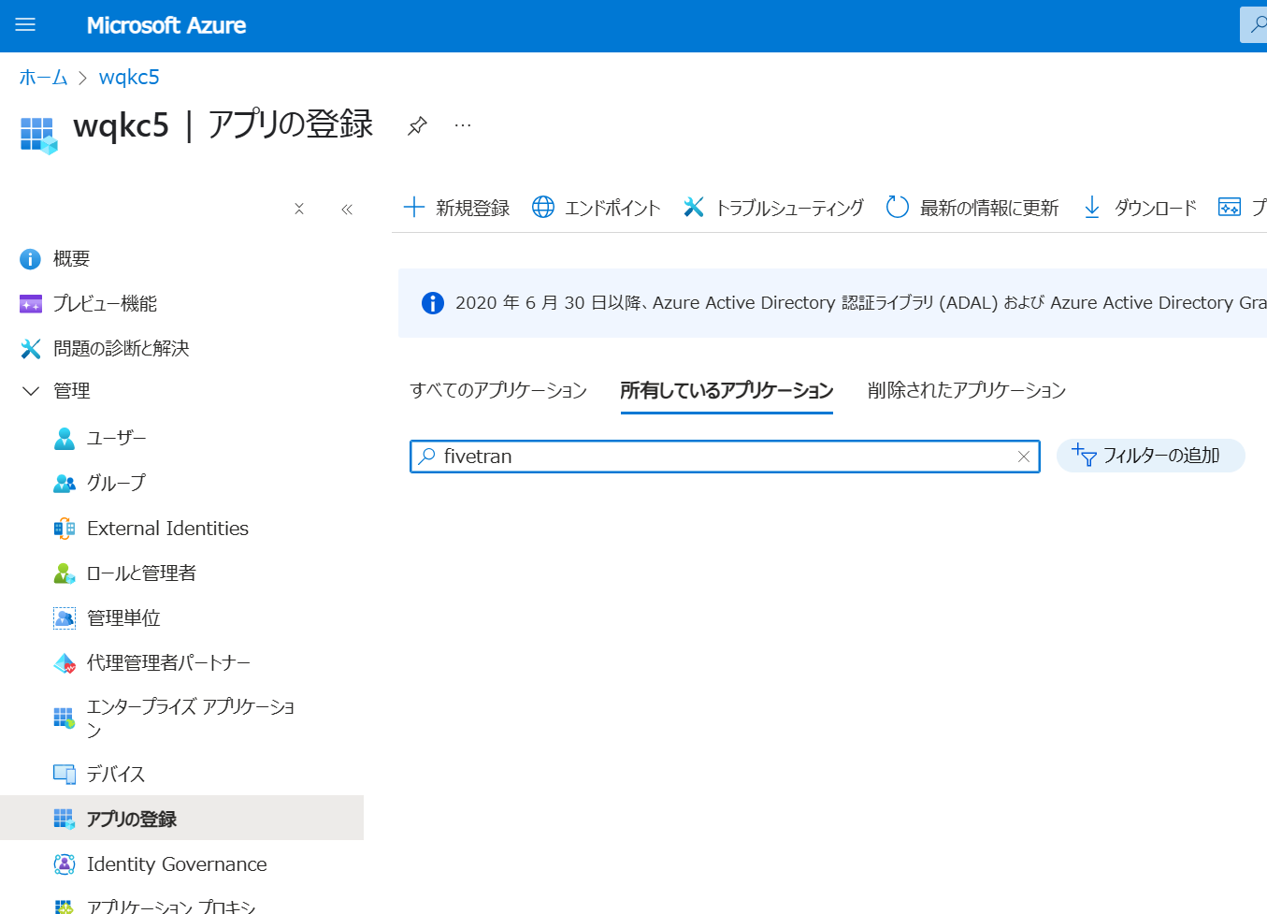This screenshot has width=1267, height=914.
Task: Switch to すべてのアプリケーション tab
Action: click(498, 390)
